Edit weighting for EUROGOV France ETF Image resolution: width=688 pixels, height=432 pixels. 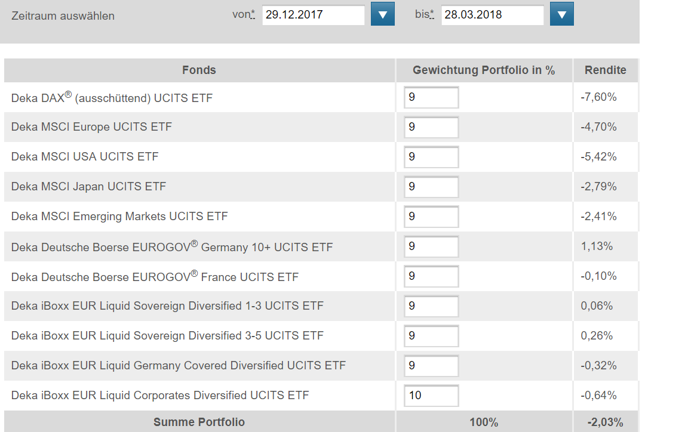pyautogui.click(x=431, y=276)
